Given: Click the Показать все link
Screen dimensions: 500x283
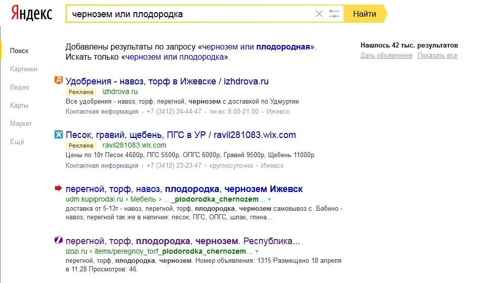Looking at the screenshot, I should [437, 56].
